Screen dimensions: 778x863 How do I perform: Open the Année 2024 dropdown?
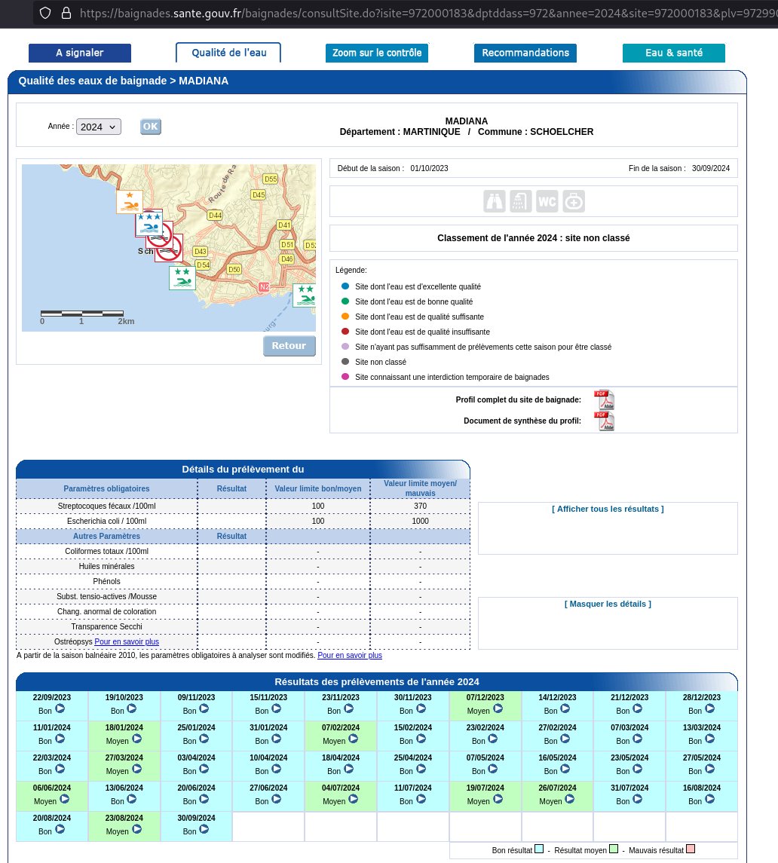[99, 127]
